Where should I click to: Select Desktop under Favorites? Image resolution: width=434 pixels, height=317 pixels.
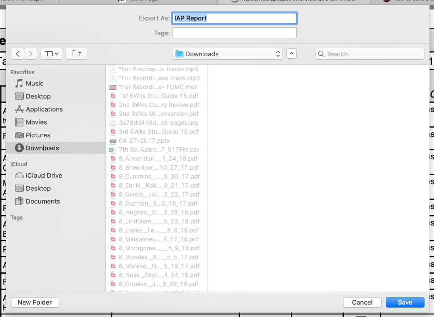coord(56,96)
